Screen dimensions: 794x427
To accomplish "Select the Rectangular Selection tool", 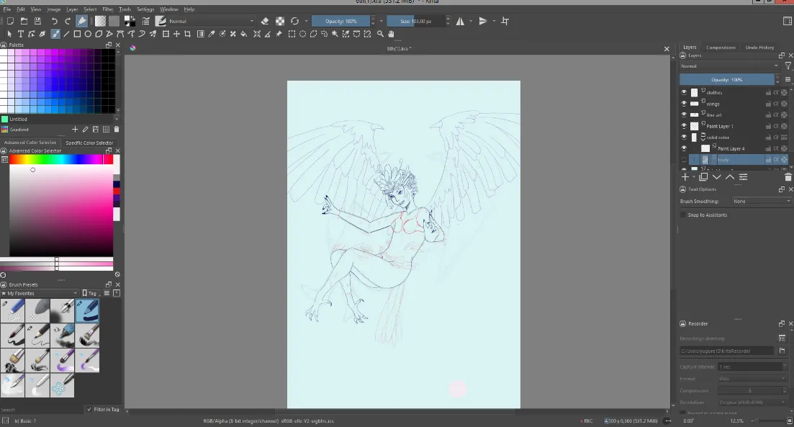I will 292,34.
